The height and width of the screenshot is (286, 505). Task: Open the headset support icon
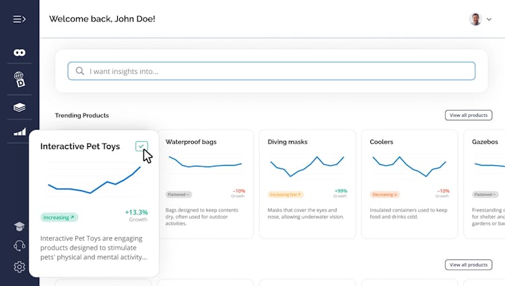[x=20, y=246]
